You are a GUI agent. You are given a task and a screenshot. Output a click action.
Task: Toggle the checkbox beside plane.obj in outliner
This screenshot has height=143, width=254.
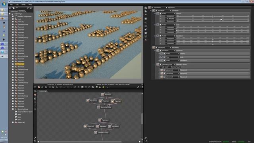(x=13, y=22)
